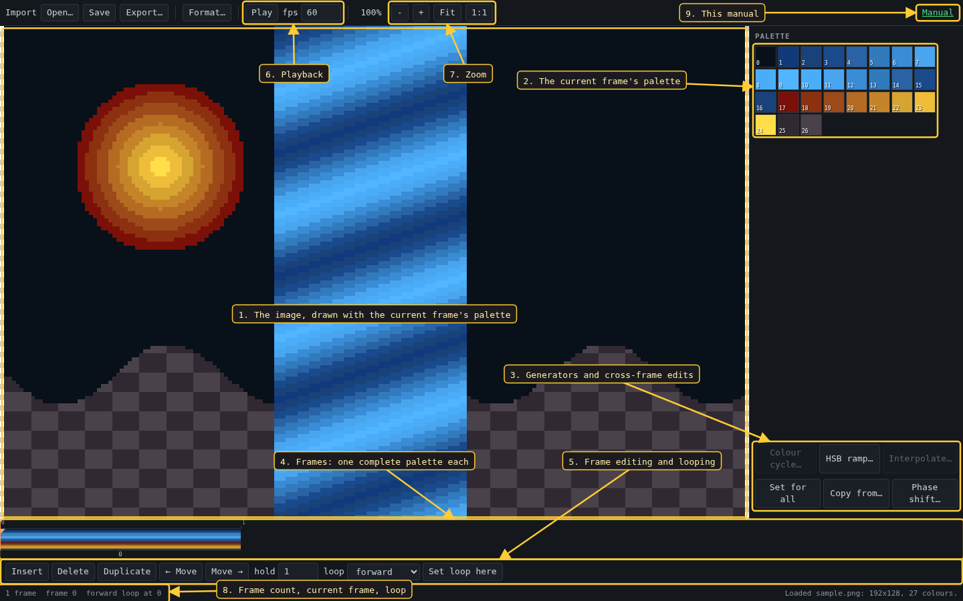Open the loop direction dropdown
Screen dimensions: 963x601
[x=384, y=572]
